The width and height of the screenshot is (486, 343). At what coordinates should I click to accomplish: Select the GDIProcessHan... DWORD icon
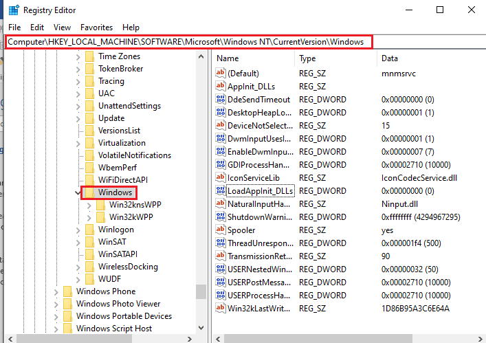tap(221, 164)
